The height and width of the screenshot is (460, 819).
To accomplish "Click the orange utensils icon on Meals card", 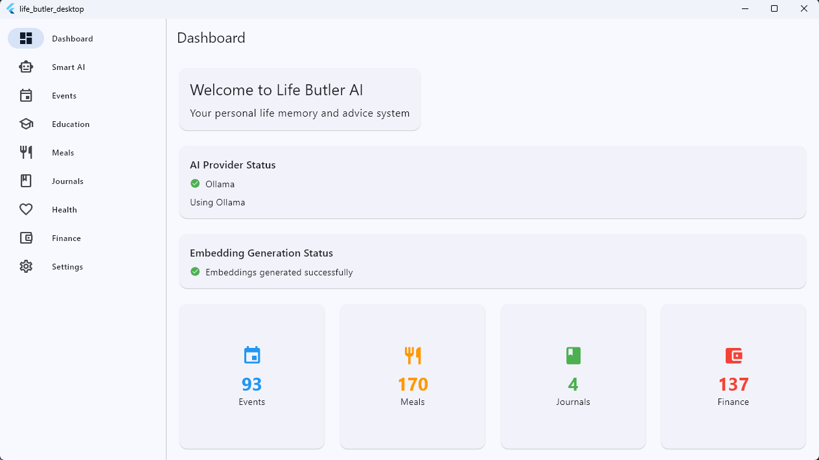I will pos(413,355).
